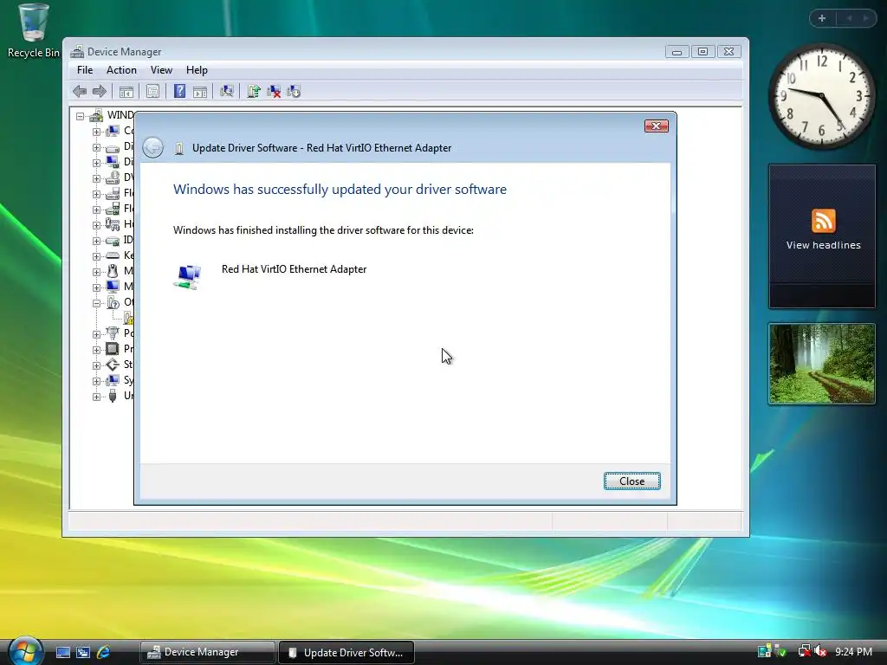The image size is (887, 665).
Task: Click Switch Between Windows quick launch icon
Action: point(83,652)
